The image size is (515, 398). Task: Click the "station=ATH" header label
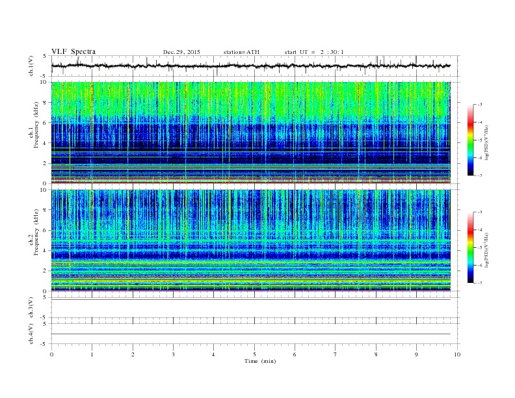pos(241,52)
